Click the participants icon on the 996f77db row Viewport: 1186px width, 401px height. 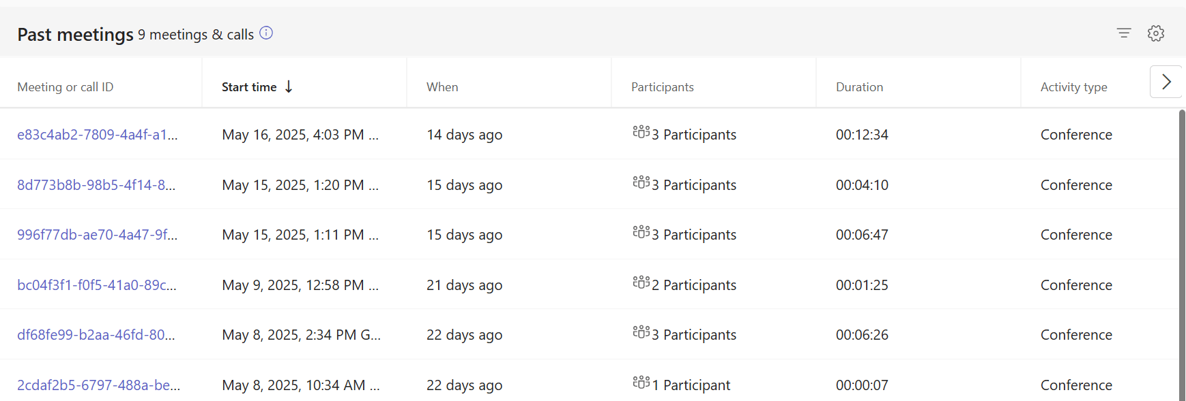point(640,233)
